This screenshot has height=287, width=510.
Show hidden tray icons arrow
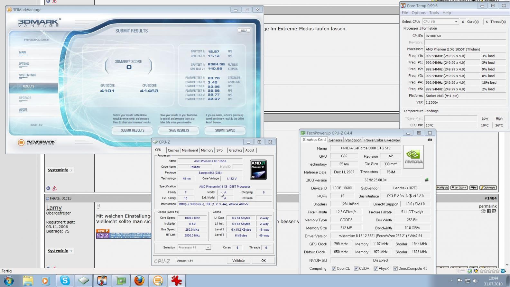(451, 281)
